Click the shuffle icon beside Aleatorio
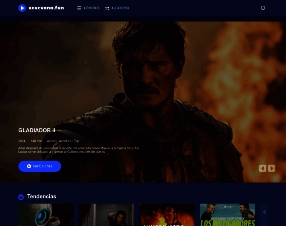 click(x=107, y=8)
